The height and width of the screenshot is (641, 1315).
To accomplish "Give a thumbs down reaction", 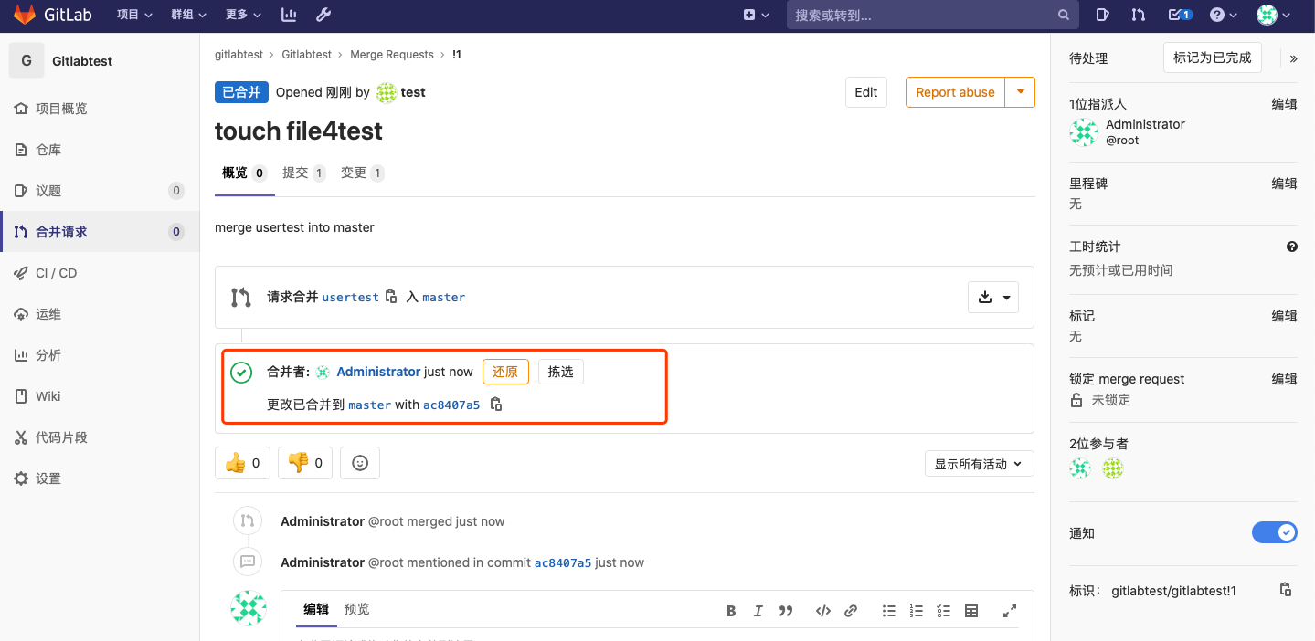I will pos(304,462).
